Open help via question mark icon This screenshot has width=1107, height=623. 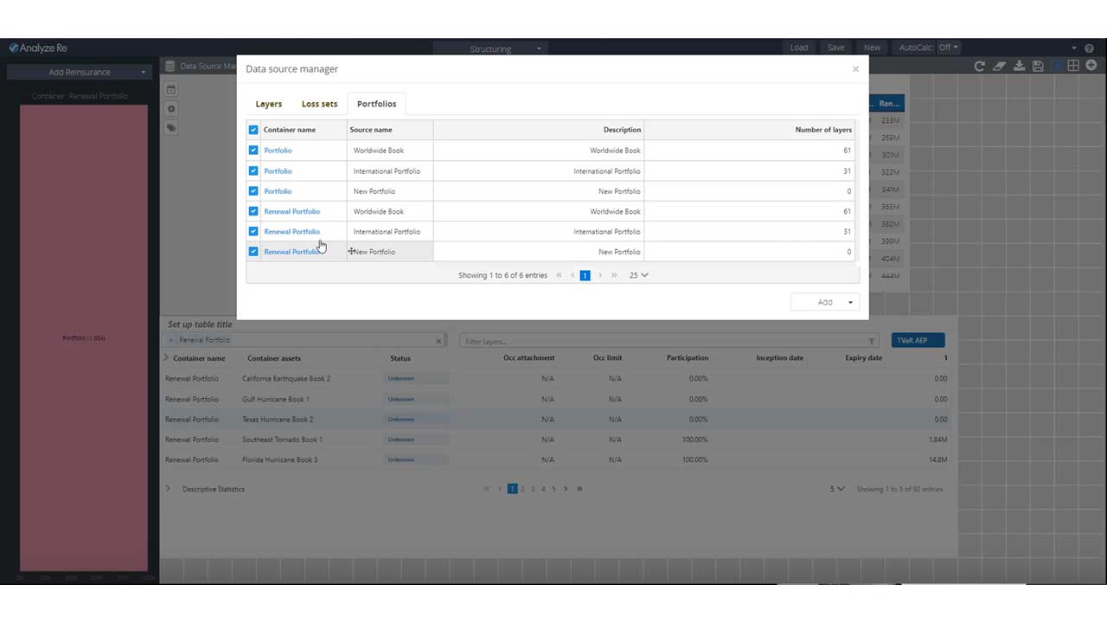tap(1089, 48)
